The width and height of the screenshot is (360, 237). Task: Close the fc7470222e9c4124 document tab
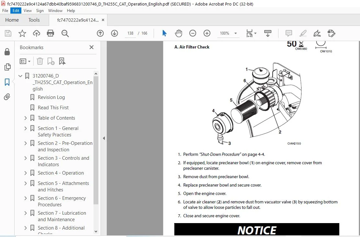[103, 20]
